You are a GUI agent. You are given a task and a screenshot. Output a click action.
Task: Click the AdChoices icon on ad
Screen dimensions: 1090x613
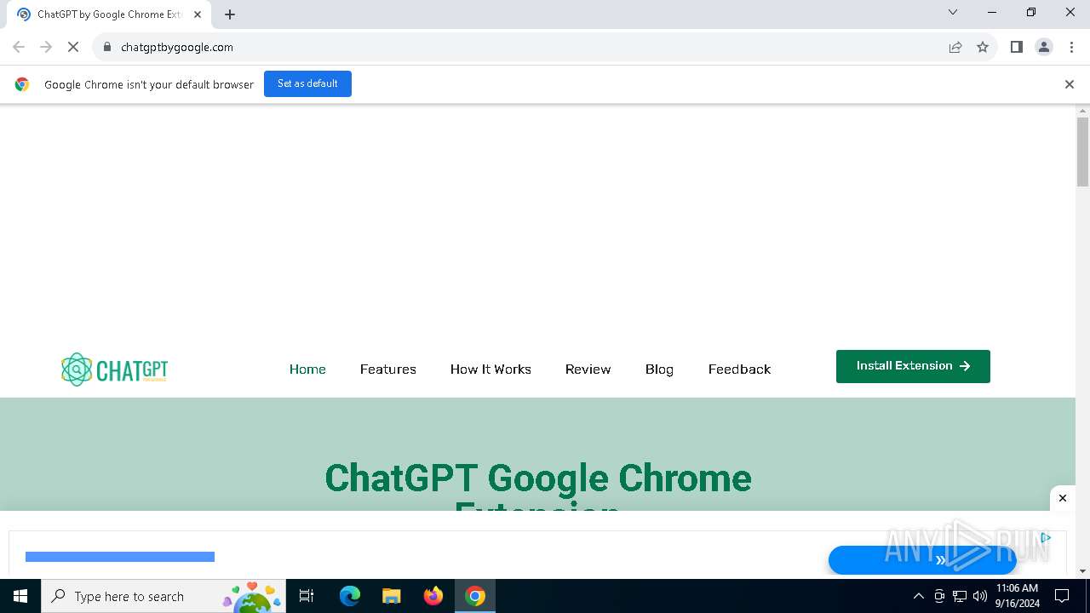pos(1046,537)
